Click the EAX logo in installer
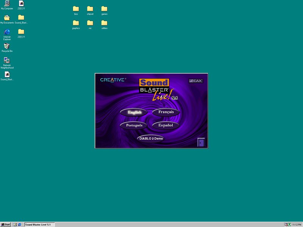This screenshot has width=303, height=227. click(196, 81)
